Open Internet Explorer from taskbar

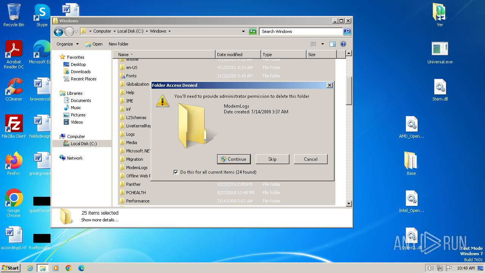pos(30,268)
